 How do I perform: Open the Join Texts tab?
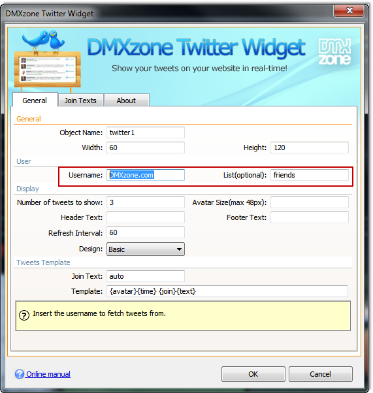coord(80,101)
